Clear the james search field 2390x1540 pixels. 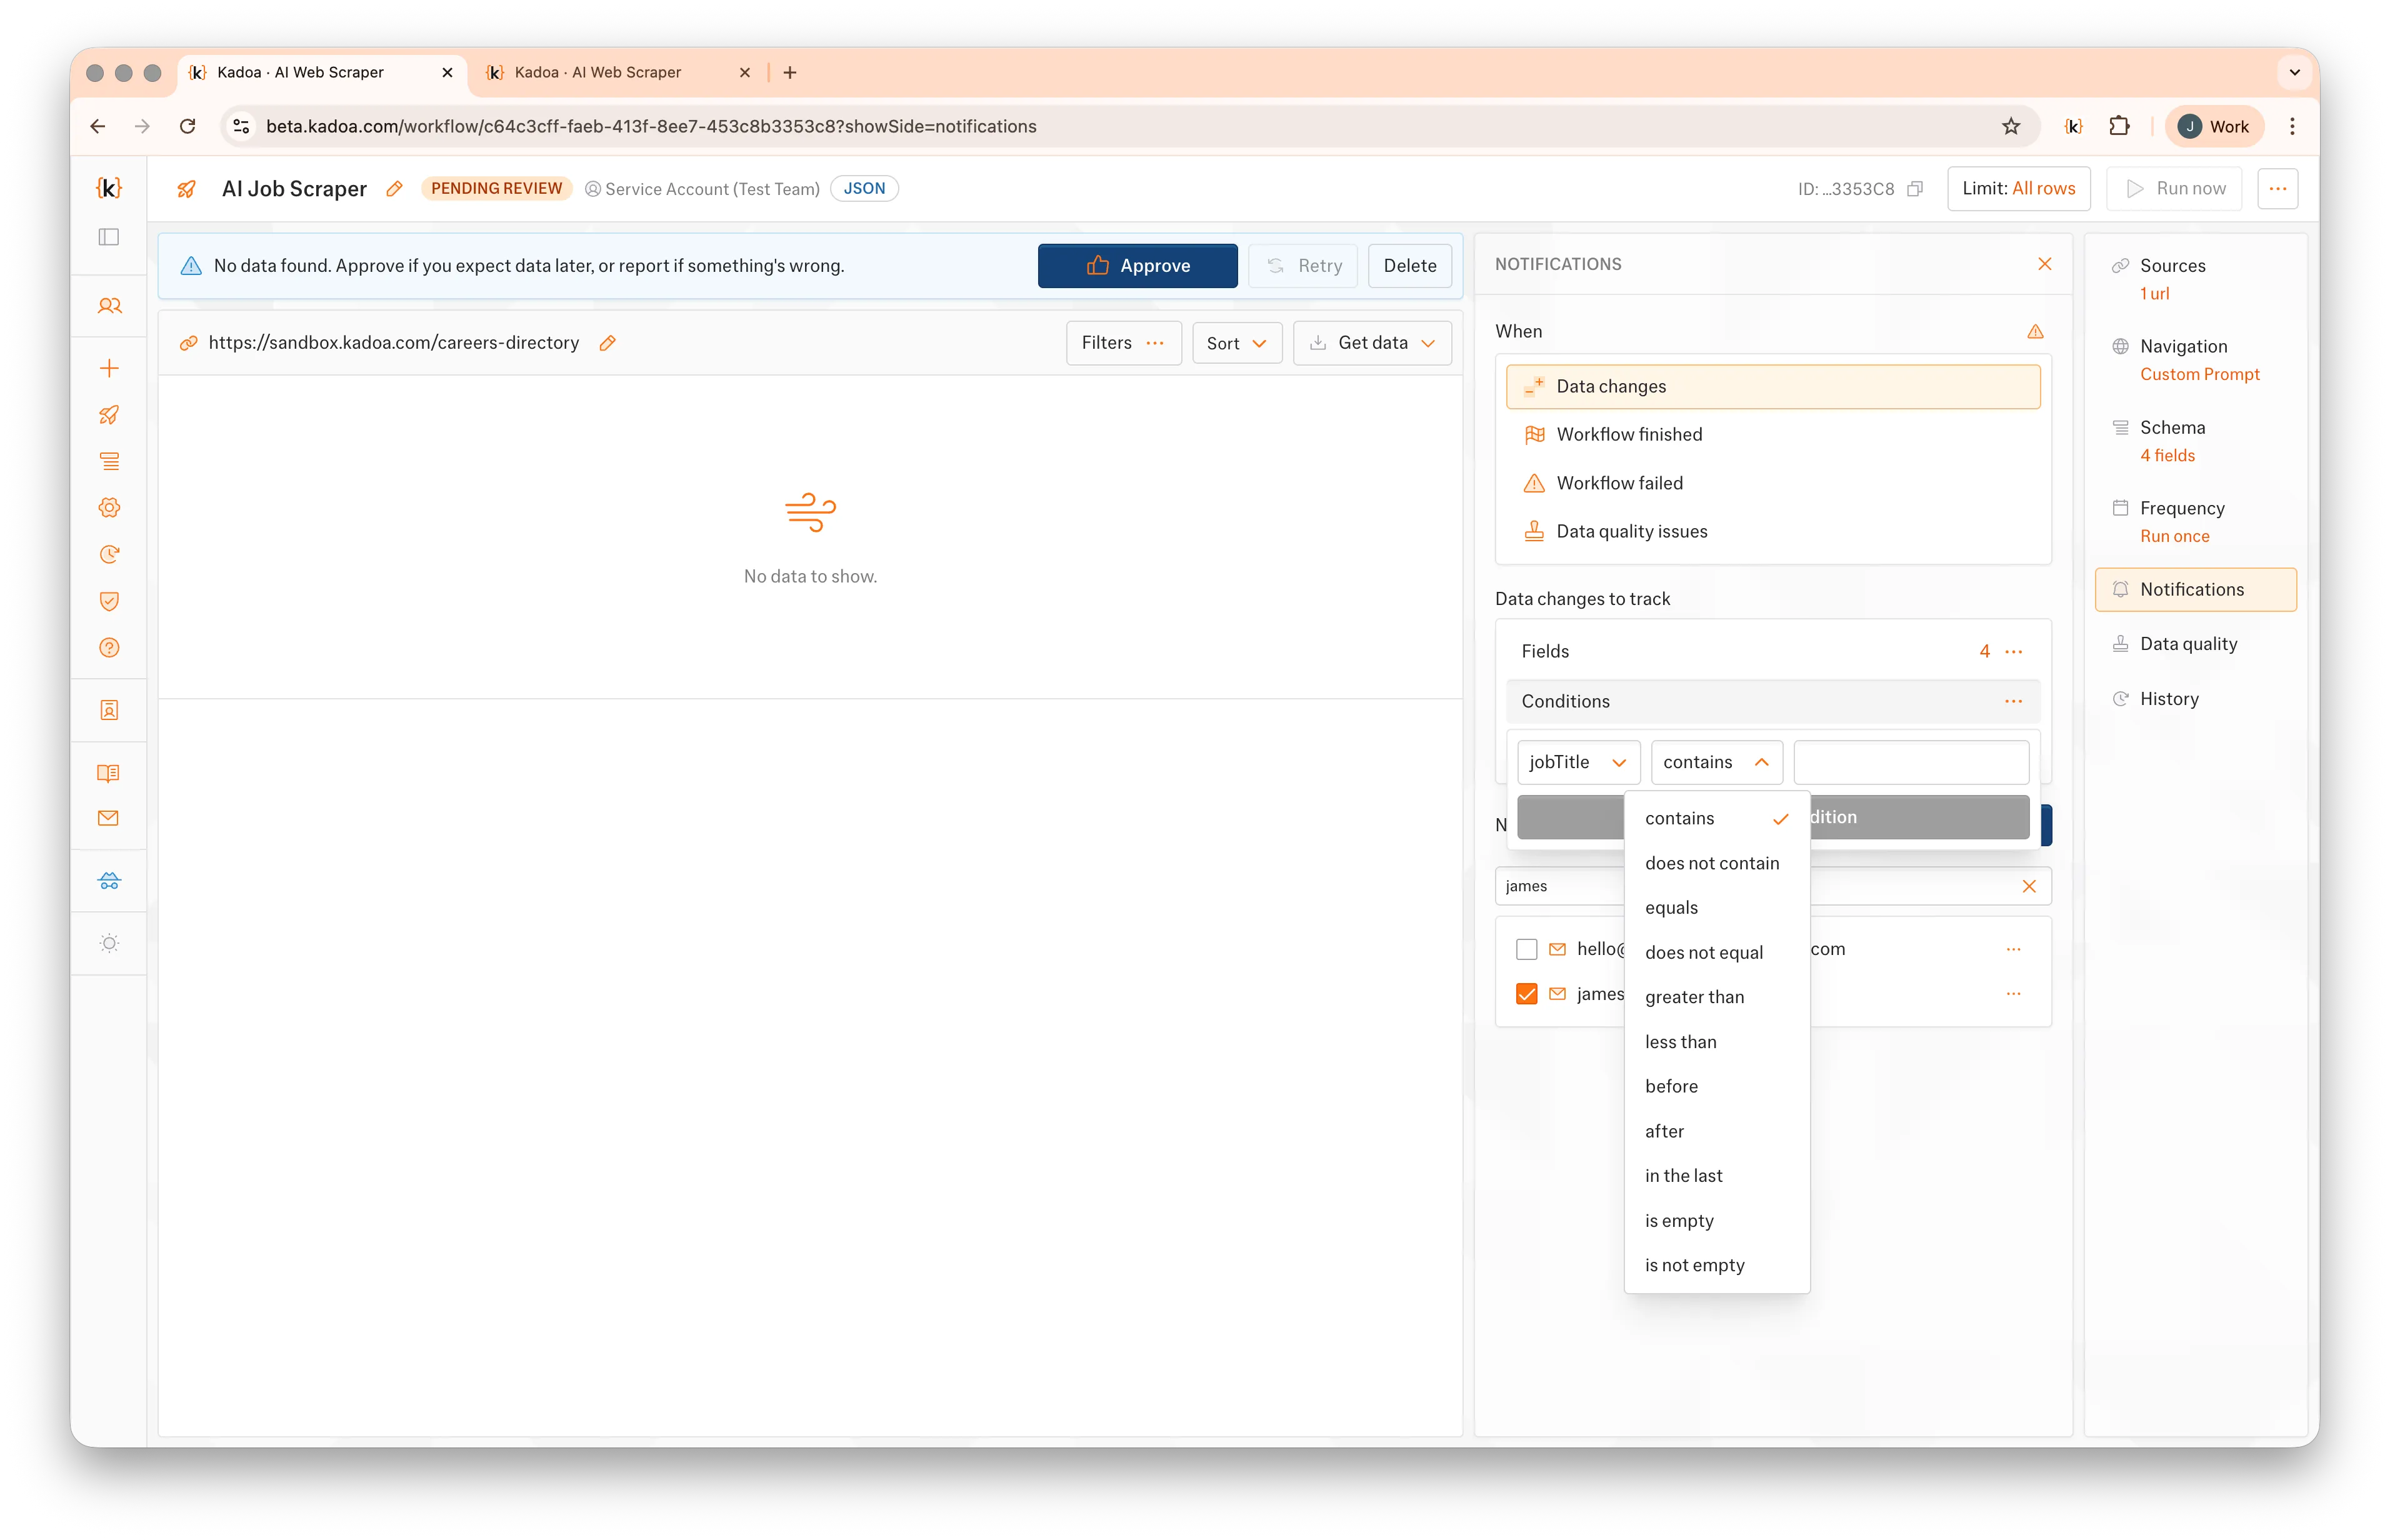point(2029,886)
